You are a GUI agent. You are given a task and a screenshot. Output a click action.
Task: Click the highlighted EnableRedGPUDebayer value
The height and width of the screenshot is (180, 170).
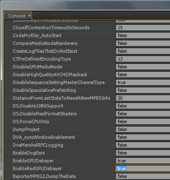click(143, 168)
